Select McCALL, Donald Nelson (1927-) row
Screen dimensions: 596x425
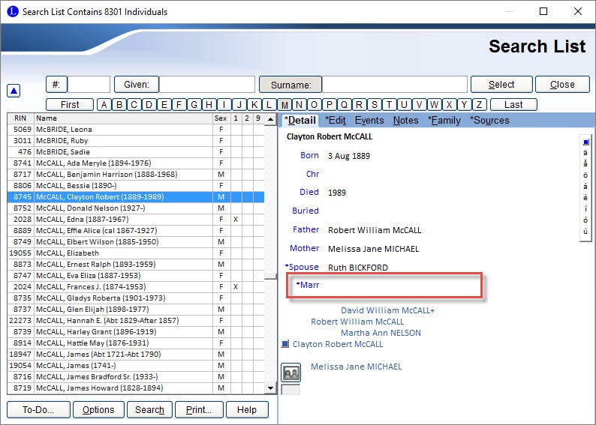coord(136,208)
